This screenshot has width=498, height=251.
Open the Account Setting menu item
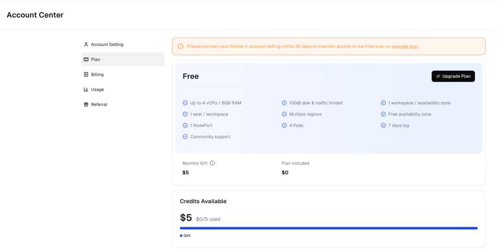click(x=107, y=45)
